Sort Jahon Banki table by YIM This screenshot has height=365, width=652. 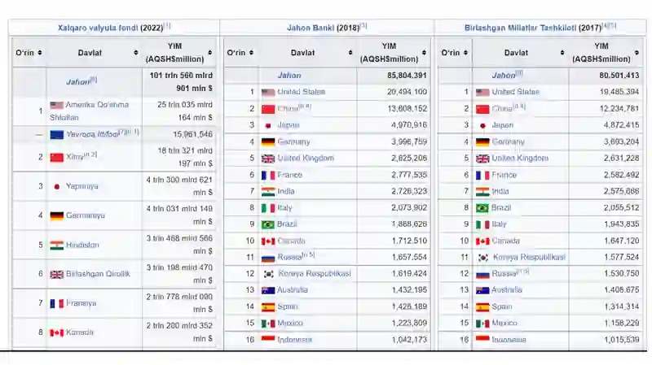coord(424,53)
